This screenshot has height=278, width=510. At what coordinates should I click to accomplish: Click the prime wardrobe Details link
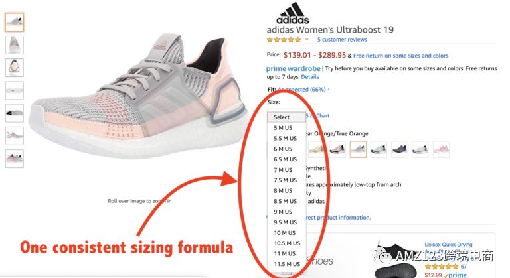pyautogui.click(x=310, y=77)
